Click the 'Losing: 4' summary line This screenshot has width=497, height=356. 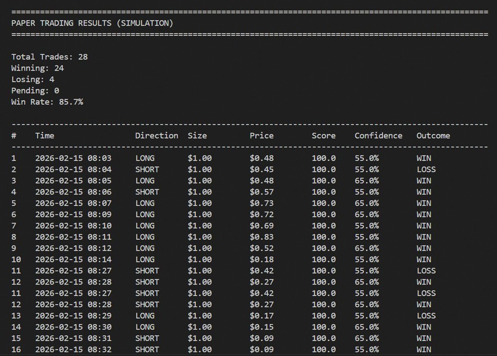pyautogui.click(x=33, y=79)
